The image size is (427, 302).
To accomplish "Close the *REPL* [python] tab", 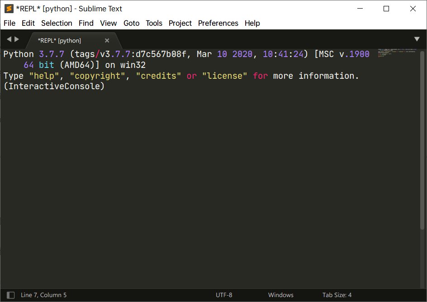I will [107, 40].
